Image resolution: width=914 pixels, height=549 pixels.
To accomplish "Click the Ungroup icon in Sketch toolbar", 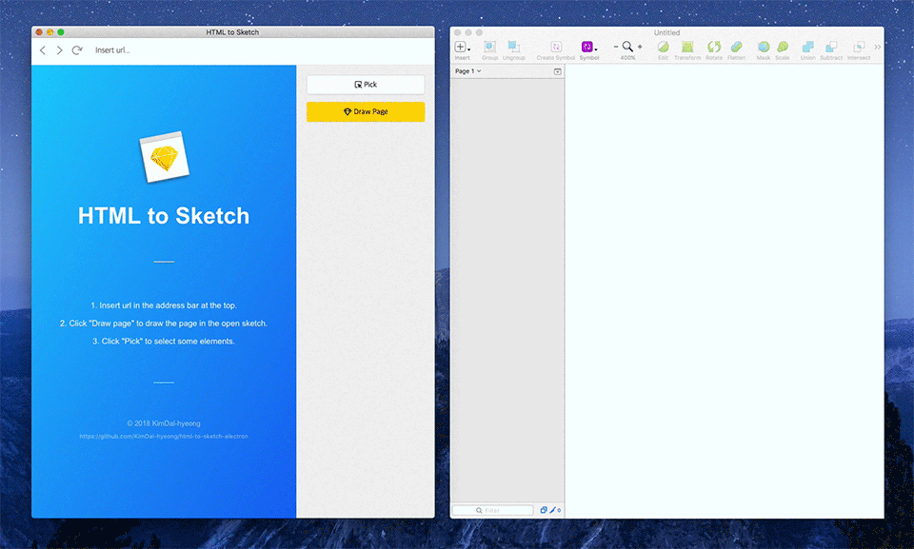I will coord(513,49).
